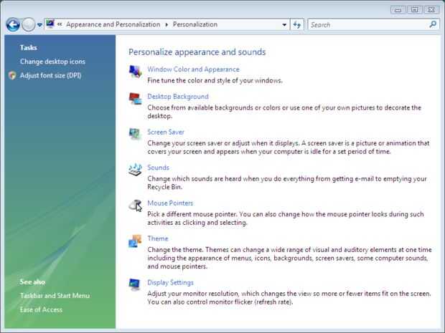Screen dimensions: 445x333
Task: Click the Back arrow button
Action: pyautogui.click(x=13, y=24)
